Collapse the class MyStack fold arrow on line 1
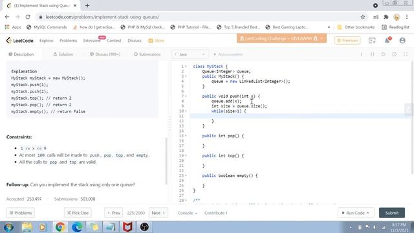Image resolution: width=414 pixels, height=233 pixels. 186,66
